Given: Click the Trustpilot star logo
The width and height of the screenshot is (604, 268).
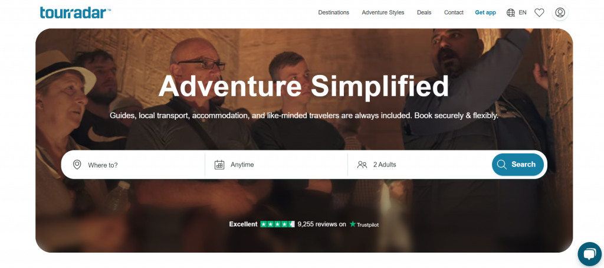Looking at the screenshot, I should [353, 224].
